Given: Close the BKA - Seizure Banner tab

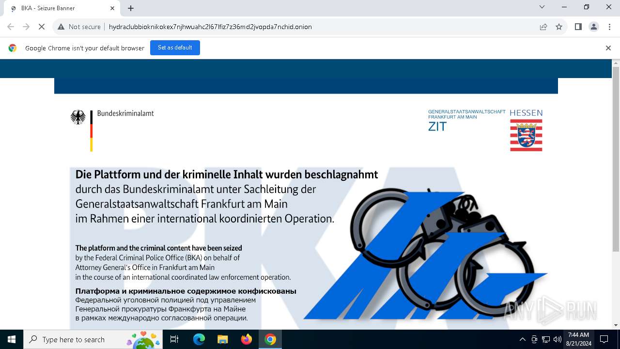Looking at the screenshot, I should click(112, 8).
